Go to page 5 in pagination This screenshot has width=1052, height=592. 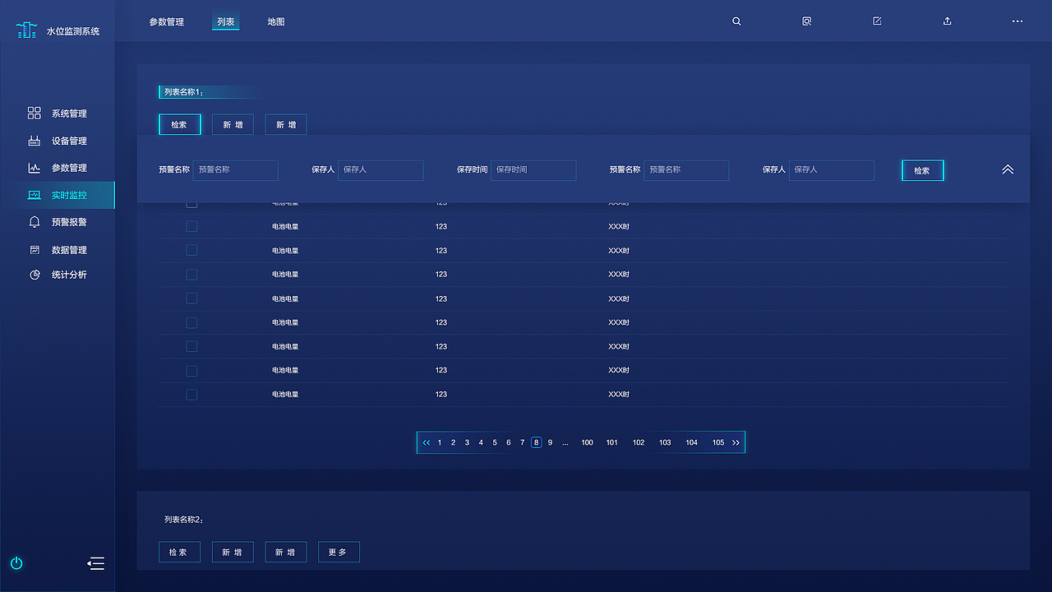coord(495,442)
